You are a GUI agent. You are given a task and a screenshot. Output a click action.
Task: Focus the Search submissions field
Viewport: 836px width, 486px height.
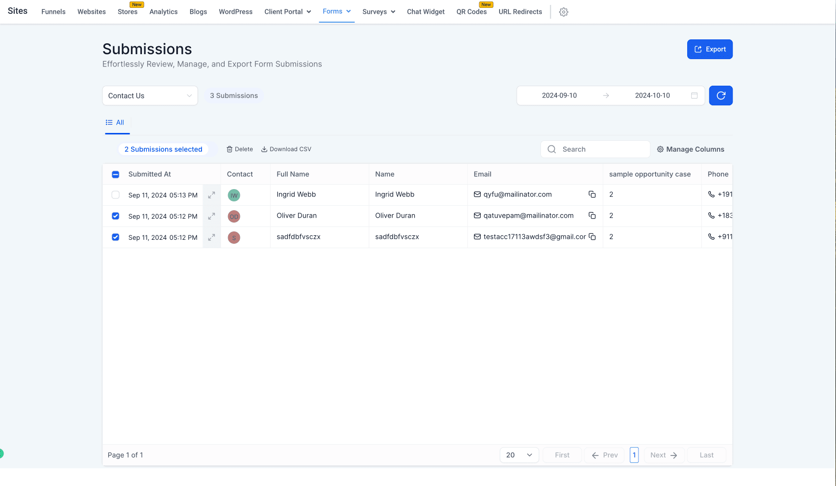595,149
